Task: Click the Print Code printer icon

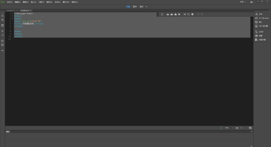Action: 179,14
